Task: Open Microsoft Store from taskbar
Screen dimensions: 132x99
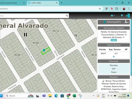Action: [62, 96]
